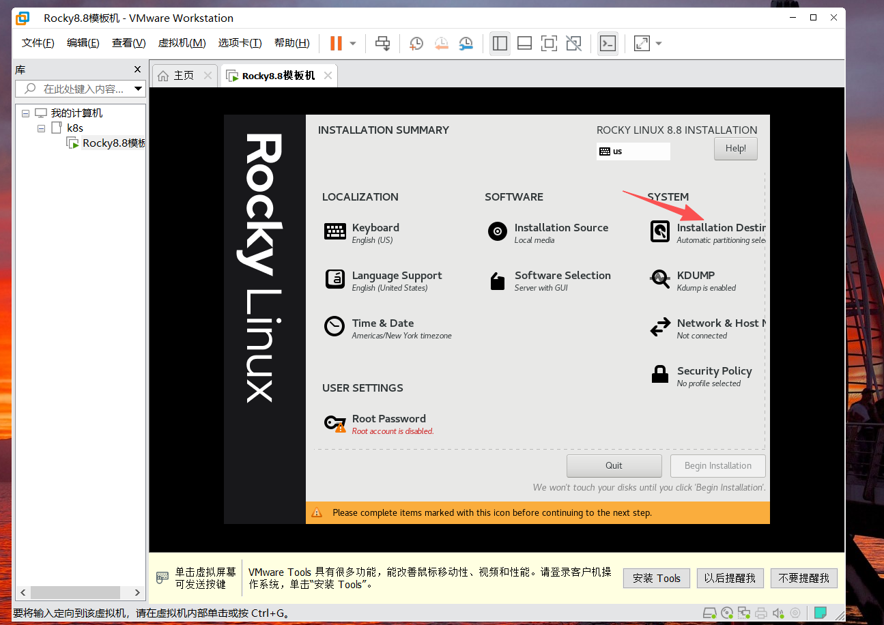This screenshot has height=625, width=884.
Task: Click the dimmed round device status icon
Action: click(x=795, y=613)
